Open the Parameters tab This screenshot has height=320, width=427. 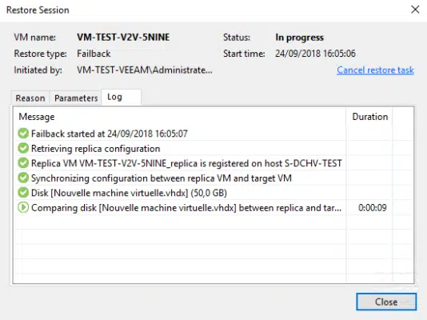(76, 98)
